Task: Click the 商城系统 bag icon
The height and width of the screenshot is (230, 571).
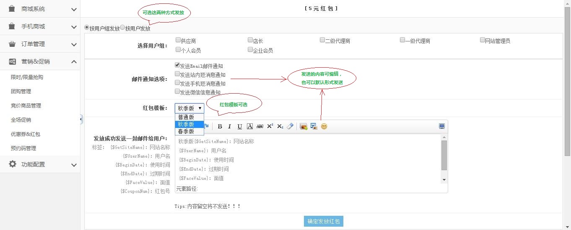Action: (12, 9)
